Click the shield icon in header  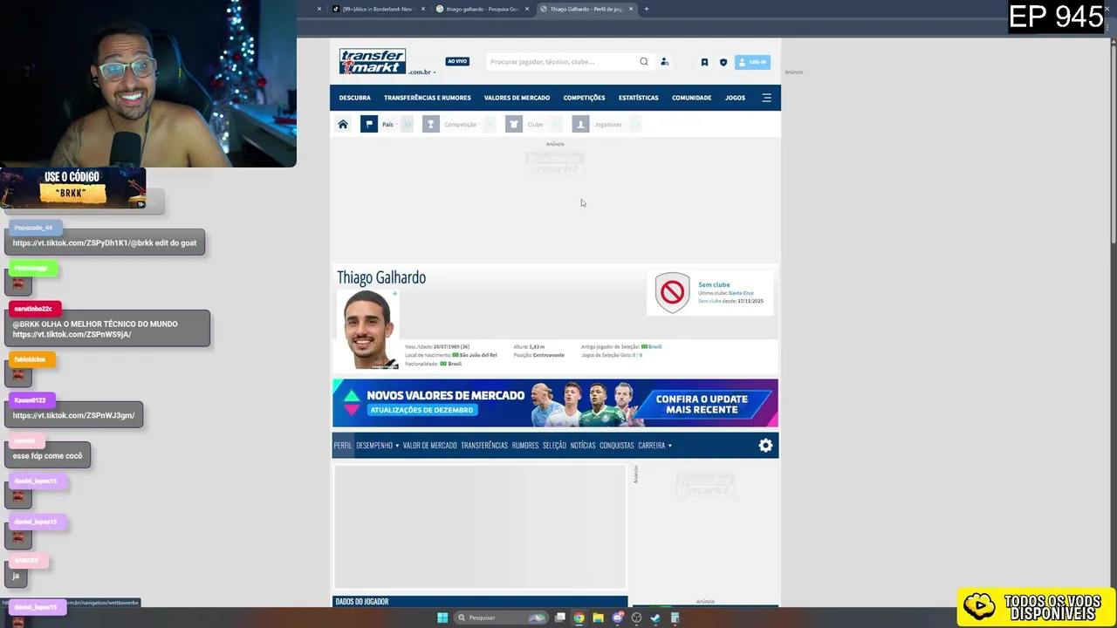(x=723, y=62)
